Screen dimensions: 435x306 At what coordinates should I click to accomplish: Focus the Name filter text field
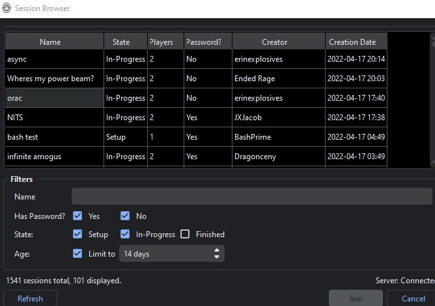pyautogui.click(x=252, y=196)
